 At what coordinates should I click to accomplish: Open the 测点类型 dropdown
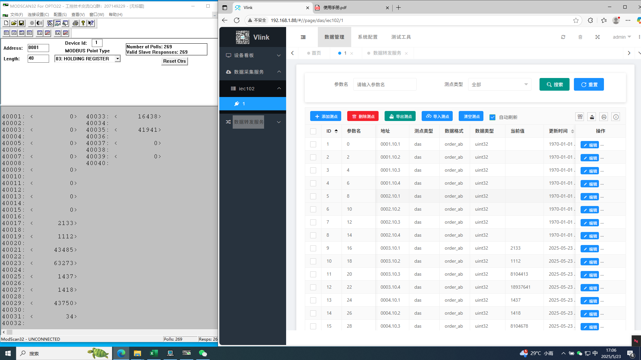499,85
